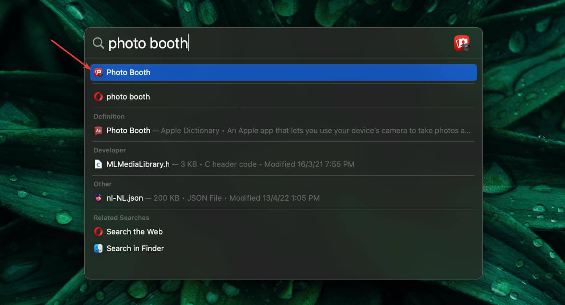Viewport: 565px width, 305px height.
Task: Click the C header file icon next to MLMediaLibrary.h
Action: pyautogui.click(x=98, y=164)
